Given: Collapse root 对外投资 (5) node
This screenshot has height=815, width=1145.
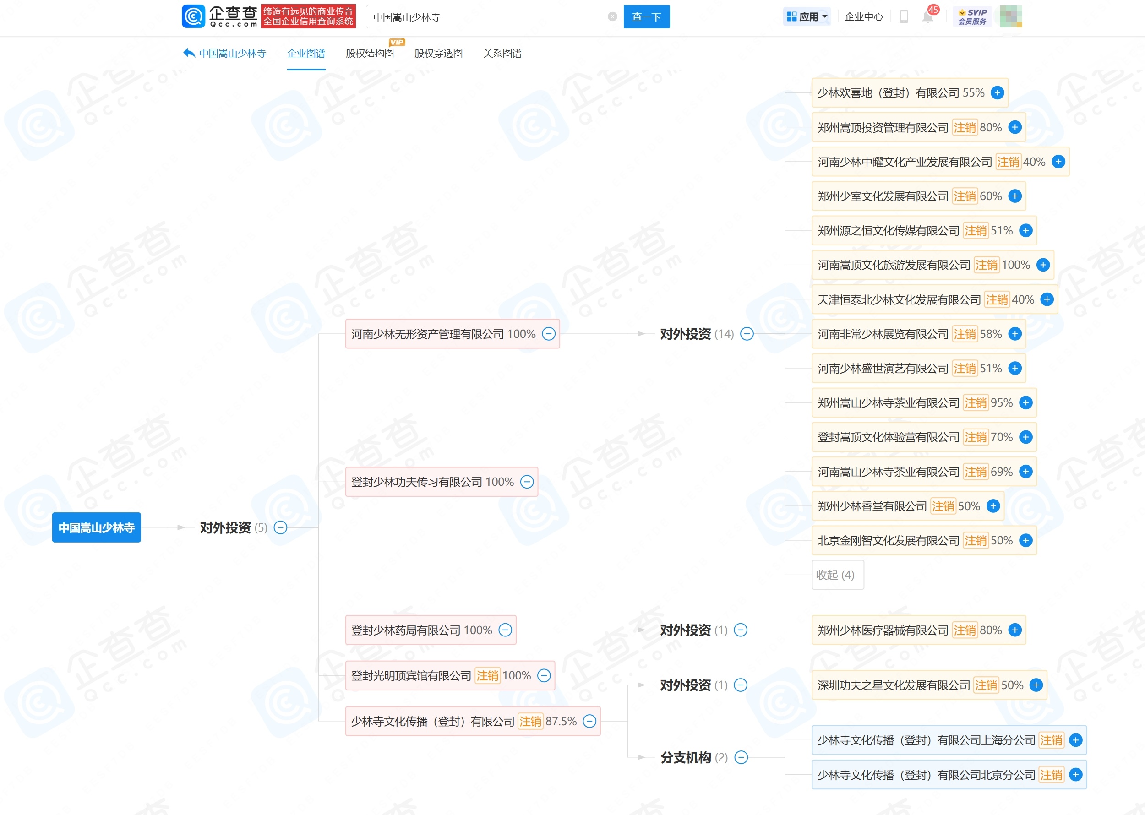Looking at the screenshot, I should 280,527.
